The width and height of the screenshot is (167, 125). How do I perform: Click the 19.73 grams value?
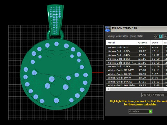tap(142, 85)
